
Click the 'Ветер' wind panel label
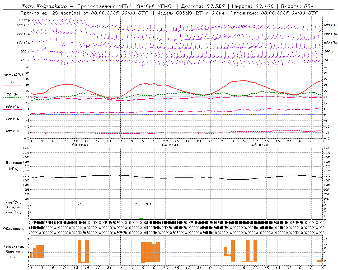tap(24, 20)
